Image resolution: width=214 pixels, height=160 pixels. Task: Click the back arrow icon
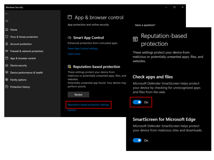(x=7, y=14)
